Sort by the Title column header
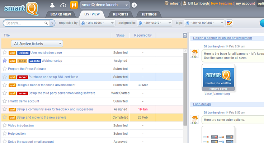This screenshot has width=264, height=143. (7, 35)
